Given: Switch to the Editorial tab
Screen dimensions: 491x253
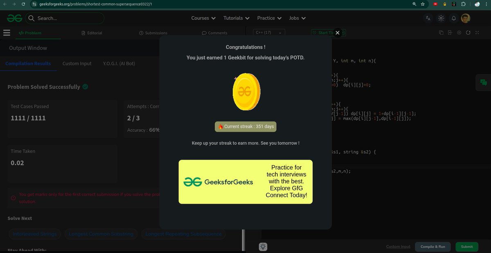Looking at the screenshot, I should [x=92, y=33].
